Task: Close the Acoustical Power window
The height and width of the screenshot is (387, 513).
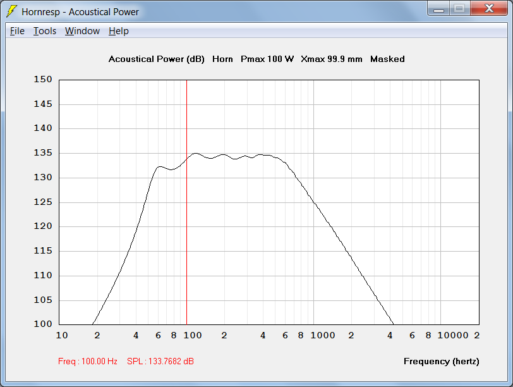Action: (x=489, y=8)
